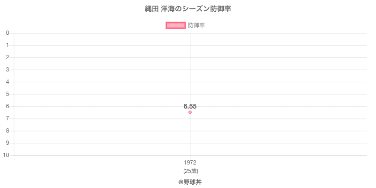
Task: Click the y-axis label 1
Action: (x=8, y=45)
